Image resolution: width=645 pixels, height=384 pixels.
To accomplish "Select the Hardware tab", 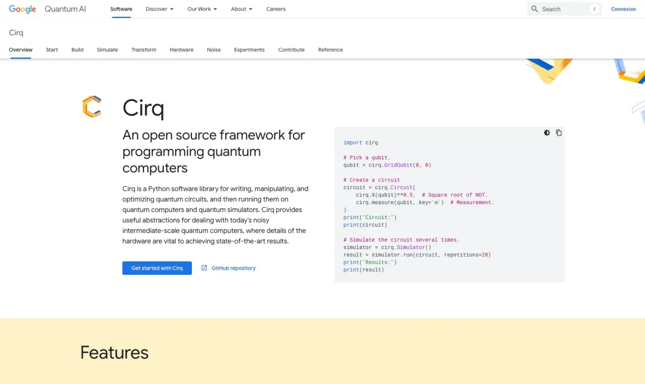I will click(182, 50).
